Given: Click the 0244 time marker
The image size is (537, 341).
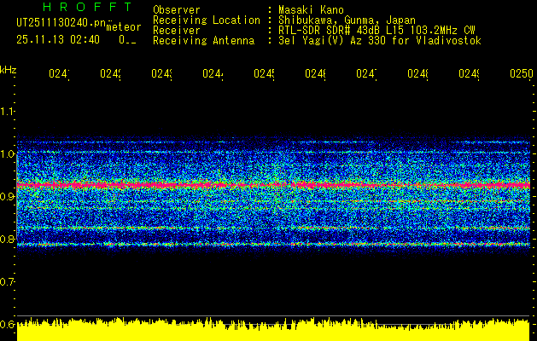Looking at the screenshot, I should (x=213, y=73).
